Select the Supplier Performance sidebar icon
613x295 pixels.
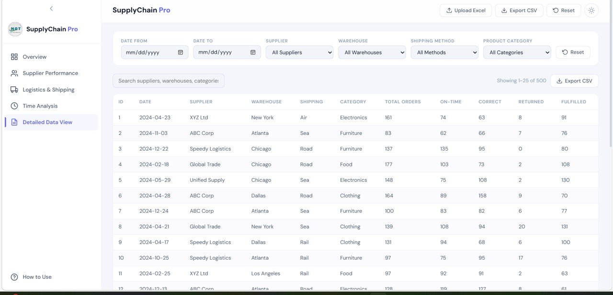pos(15,73)
